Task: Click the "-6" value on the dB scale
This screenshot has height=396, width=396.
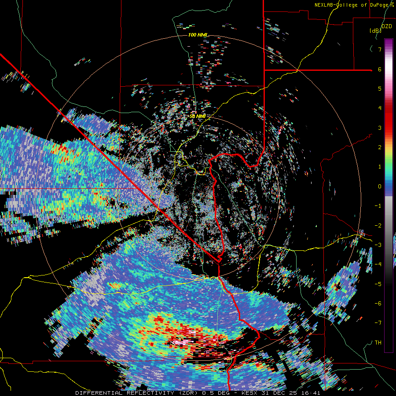Action: pos(378,304)
